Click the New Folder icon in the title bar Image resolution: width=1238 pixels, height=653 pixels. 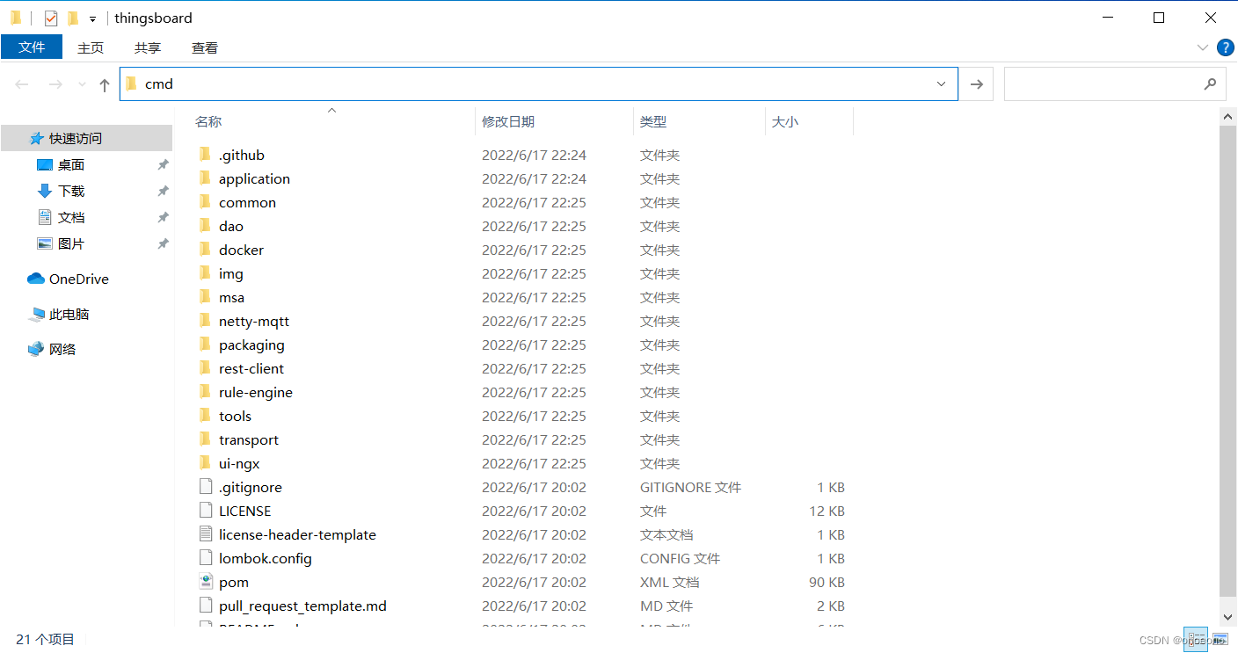(x=73, y=18)
